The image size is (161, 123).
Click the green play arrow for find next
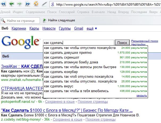45,20
